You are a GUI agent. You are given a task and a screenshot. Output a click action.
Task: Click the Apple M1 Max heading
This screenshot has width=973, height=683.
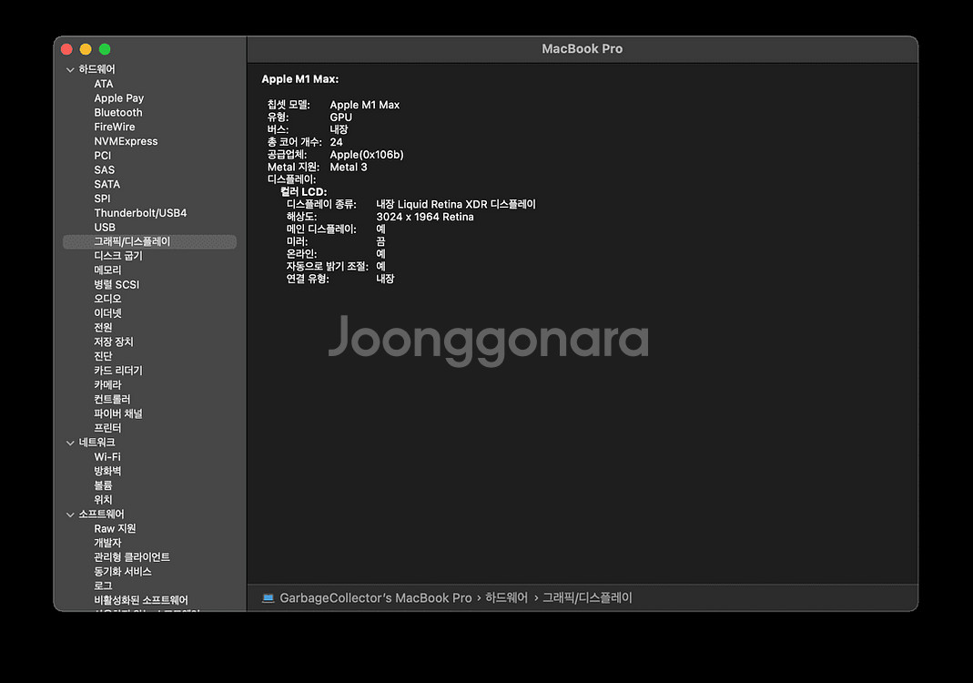(x=300, y=79)
